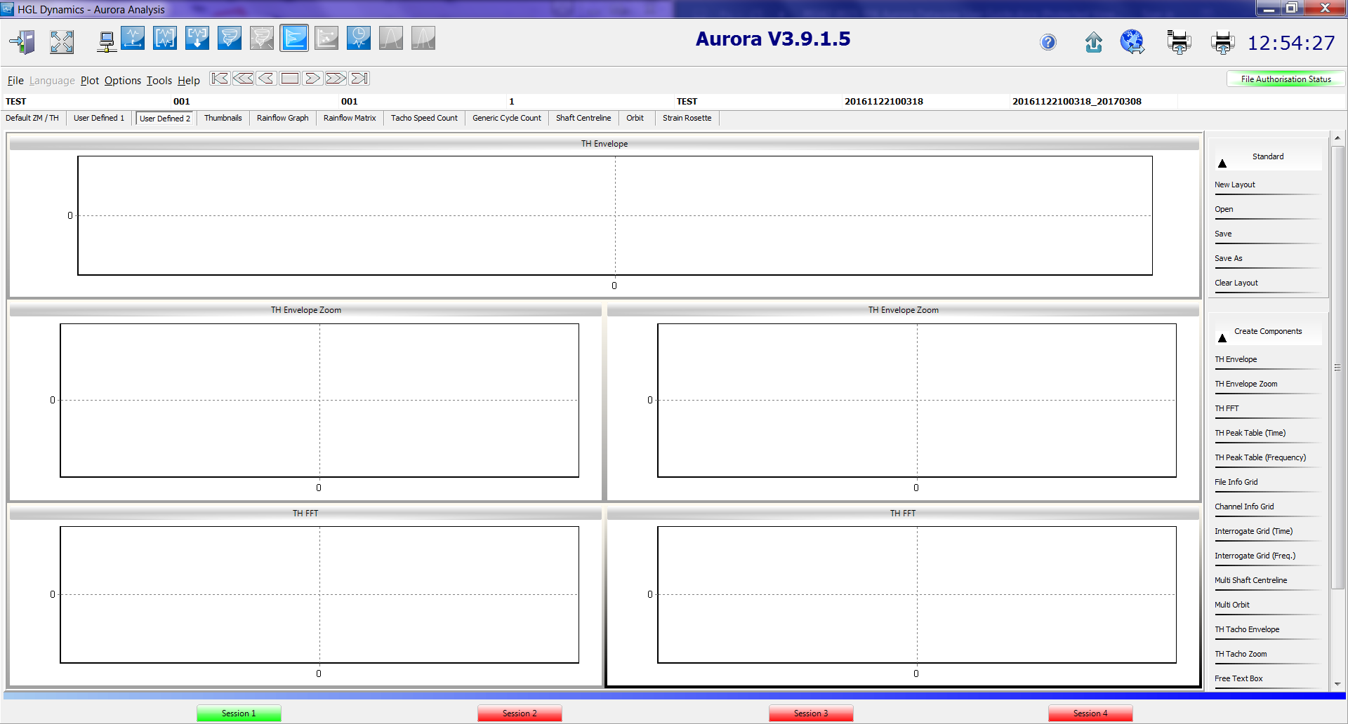The image size is (1348, 724).
Task: Click the plain printer icon beside the clock
Action: coord(1223,43)
